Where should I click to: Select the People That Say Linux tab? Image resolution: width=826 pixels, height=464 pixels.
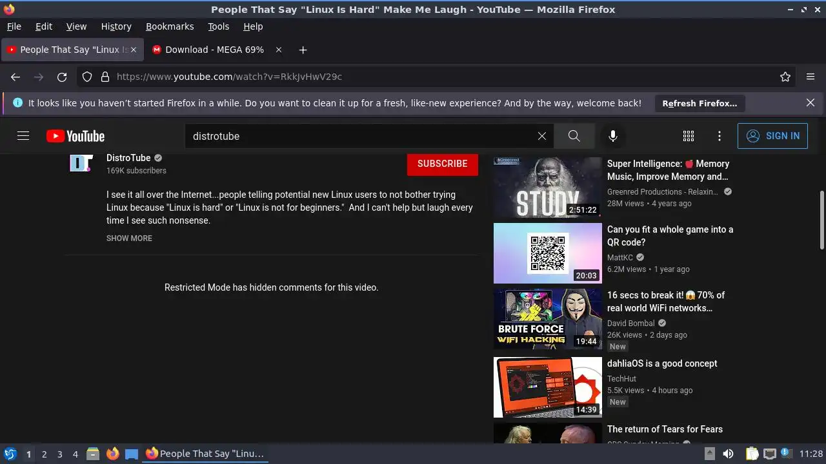point(72,50)
